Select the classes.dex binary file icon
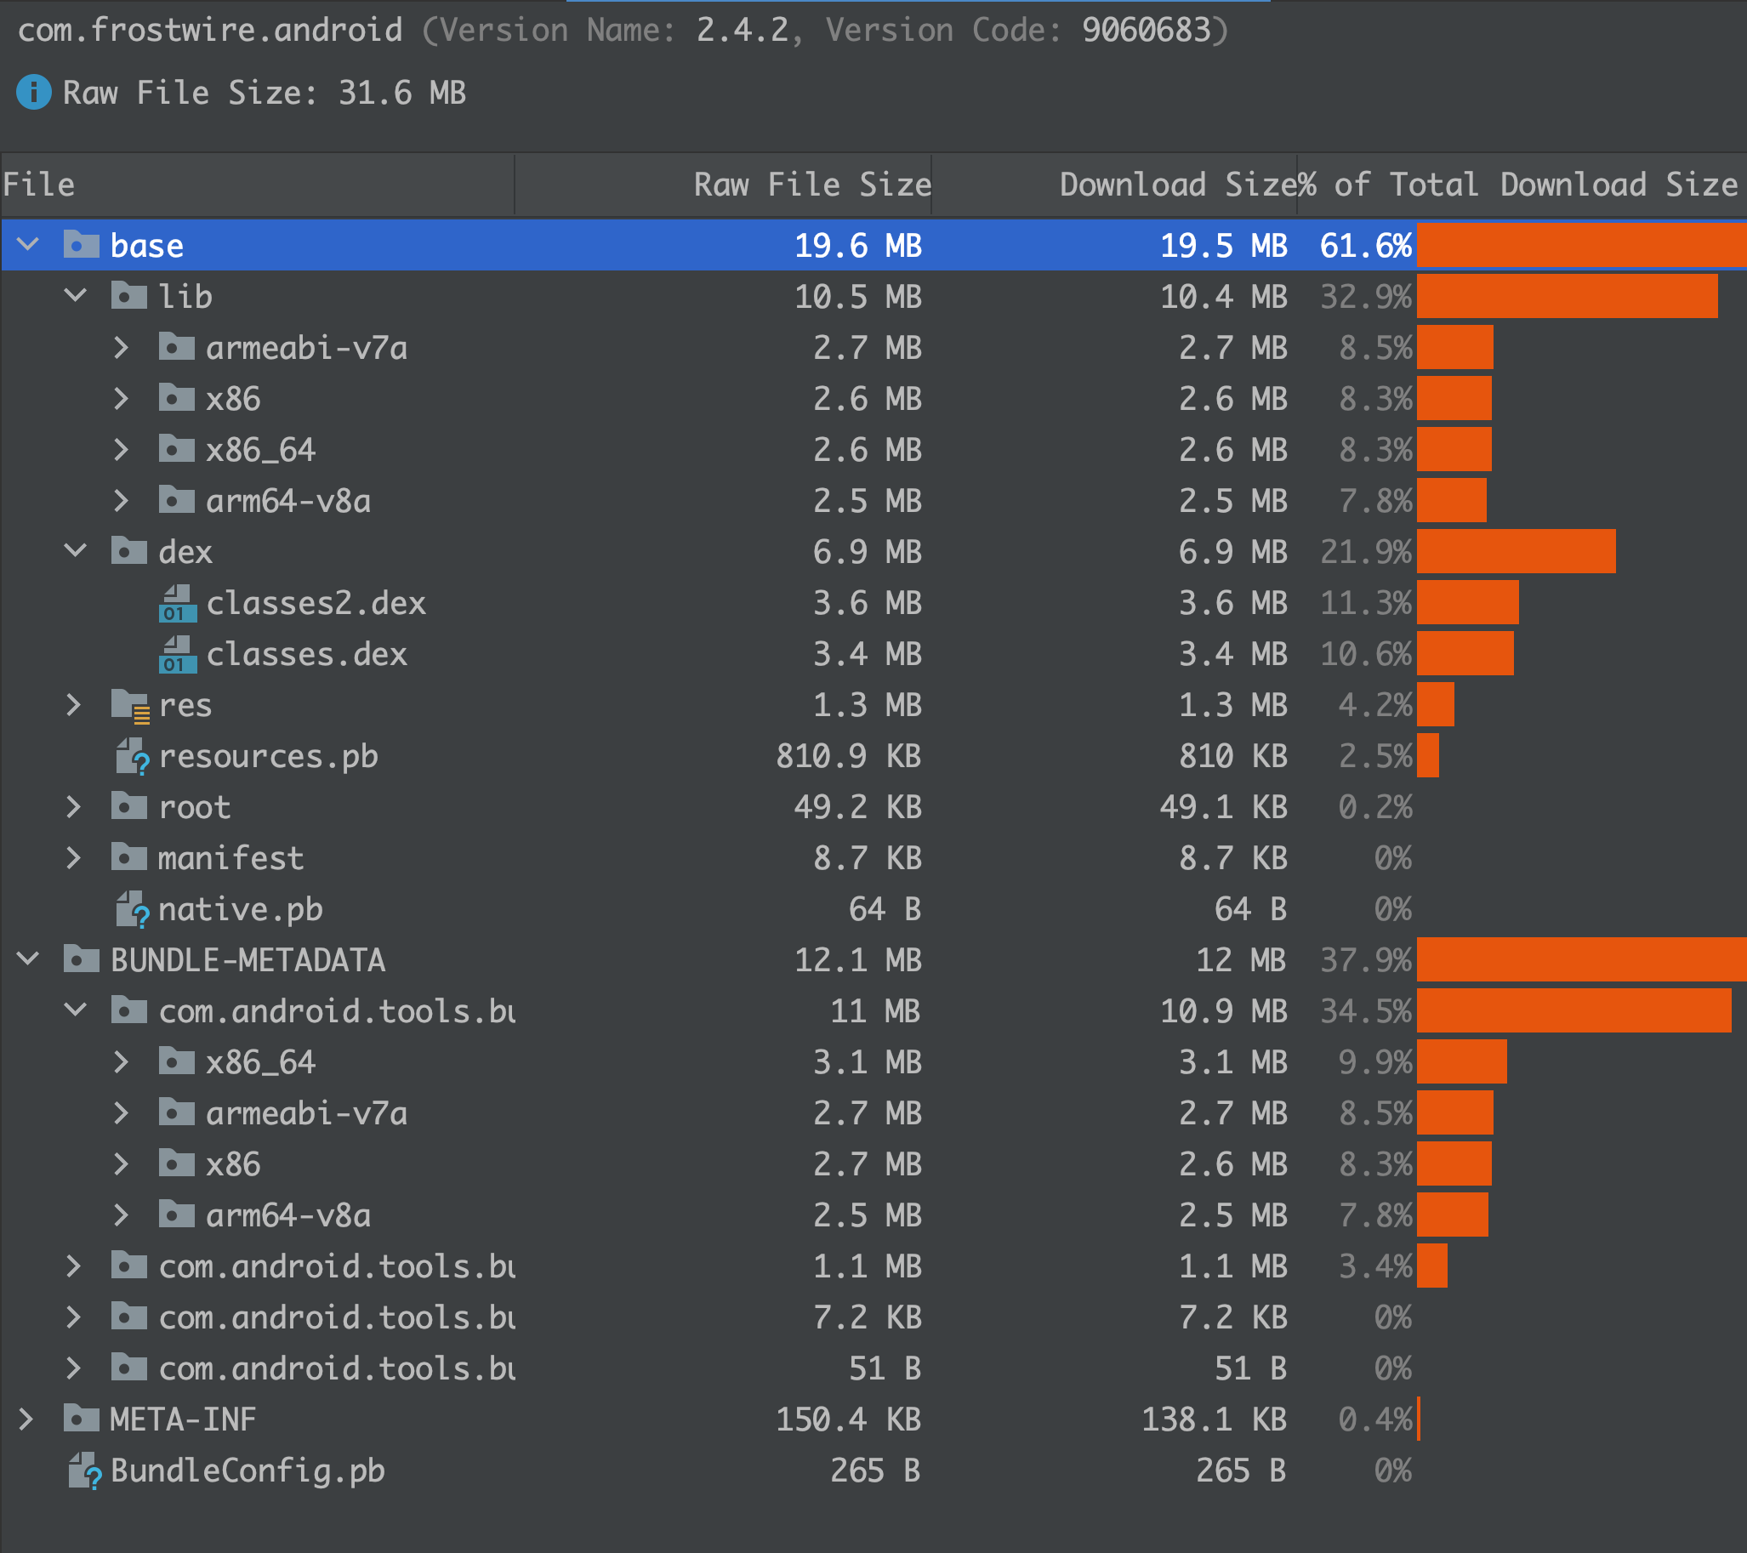1747x1553 pixels. (x=178, y=654)
